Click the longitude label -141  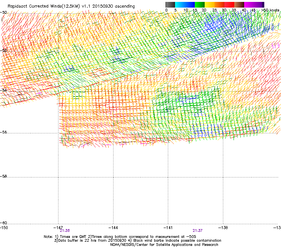(x=168, y=228)
